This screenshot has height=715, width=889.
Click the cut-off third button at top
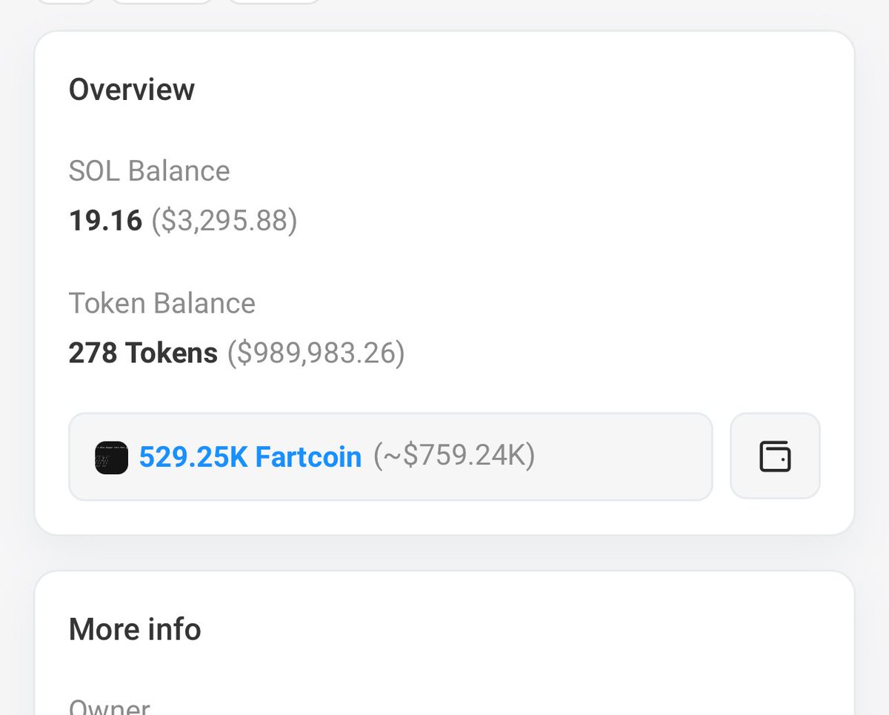coord(275,1)
